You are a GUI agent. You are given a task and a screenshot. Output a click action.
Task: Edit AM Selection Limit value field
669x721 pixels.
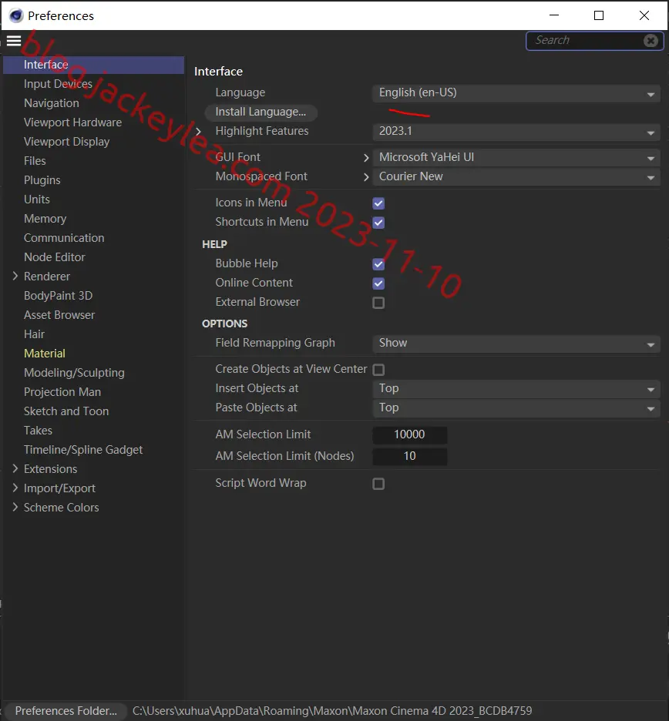[x=409, y=435]
